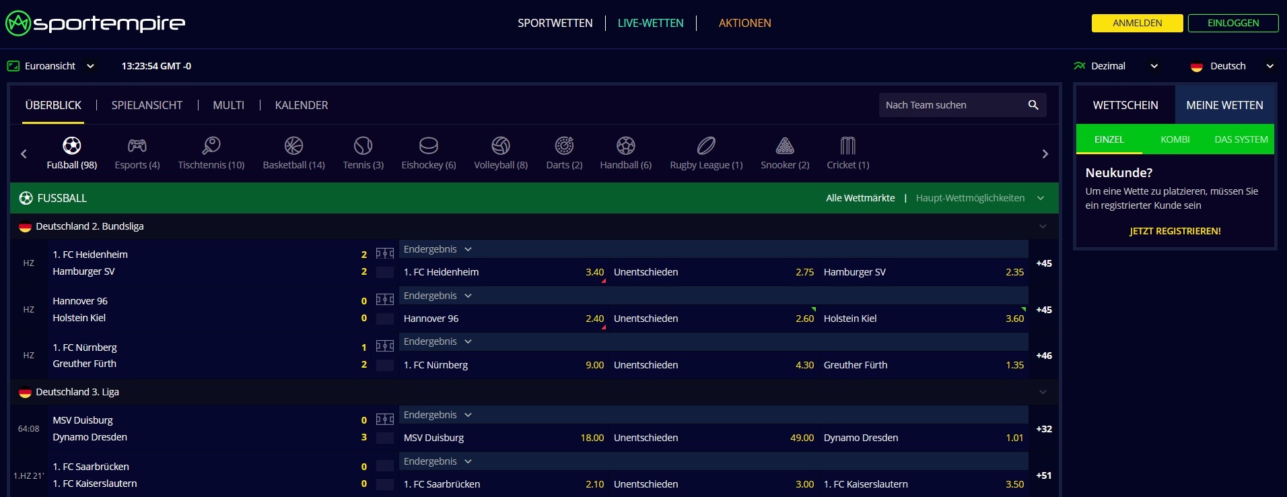Select the Cricket wicket icon
This screenshot has width=1287, height=497.
(847, 145)
